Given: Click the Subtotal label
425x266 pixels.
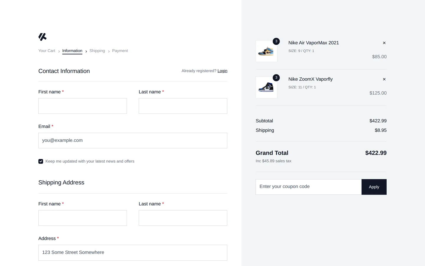Looking at the screenshot, I should click(264, 121).
